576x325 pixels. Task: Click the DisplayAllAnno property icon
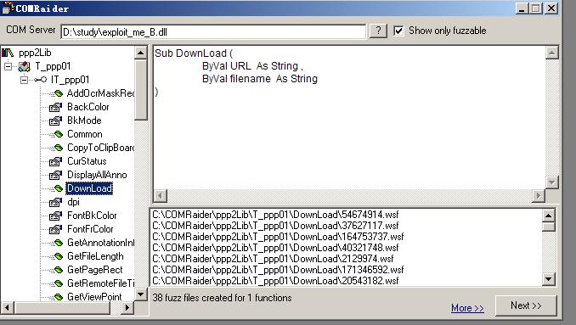click(55, 175)
